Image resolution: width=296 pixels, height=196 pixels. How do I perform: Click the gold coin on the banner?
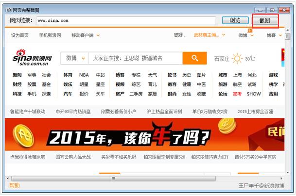(22, 134)
